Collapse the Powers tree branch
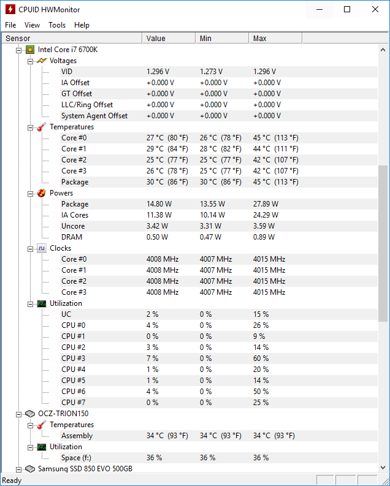Viewport: 390px width, 486px height. click(x=31, y=194)
